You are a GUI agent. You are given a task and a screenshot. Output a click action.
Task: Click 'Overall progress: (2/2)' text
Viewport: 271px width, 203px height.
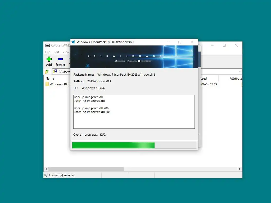[x=90, y=135]
